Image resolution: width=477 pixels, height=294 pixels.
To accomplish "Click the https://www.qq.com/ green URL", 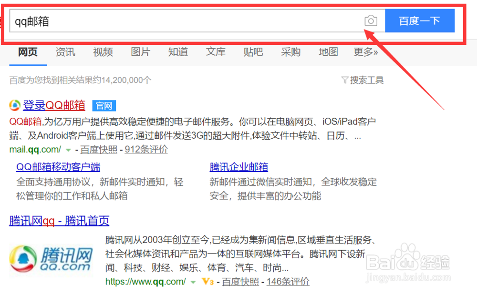I will tap(145, 282).
